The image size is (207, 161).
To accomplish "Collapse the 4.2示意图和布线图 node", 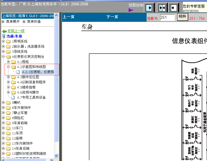I will (8, 67).
